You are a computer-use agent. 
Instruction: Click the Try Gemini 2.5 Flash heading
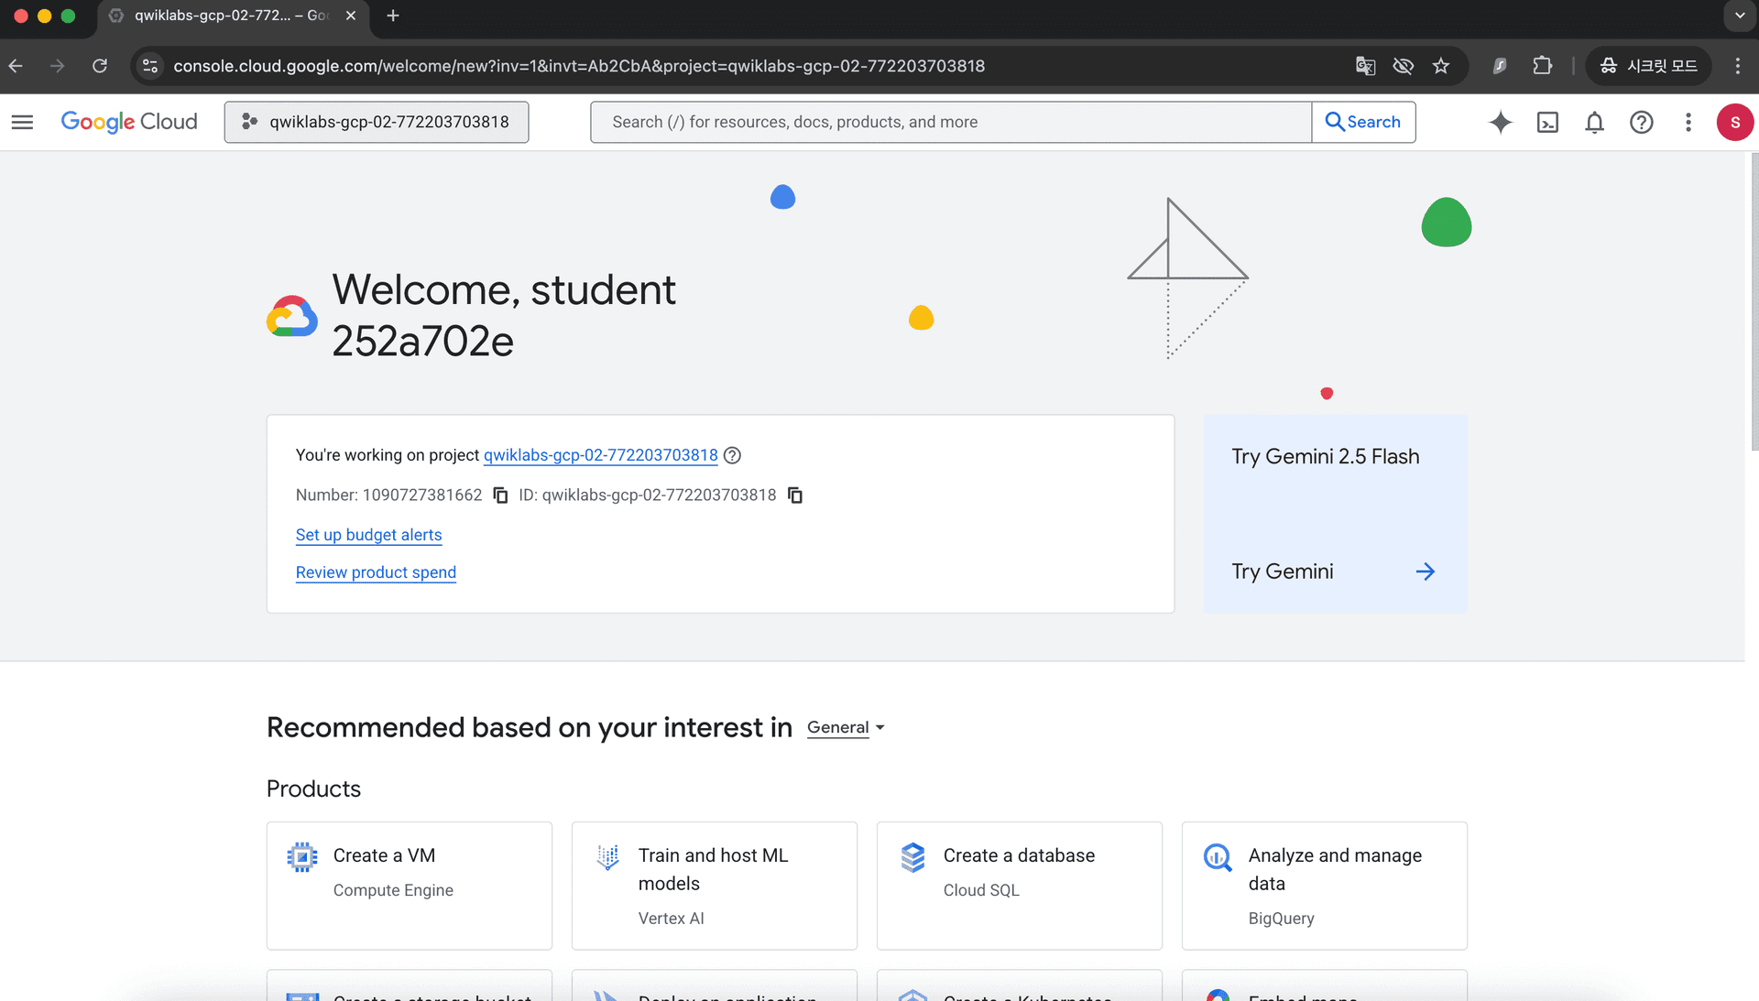click(1325, 456)
